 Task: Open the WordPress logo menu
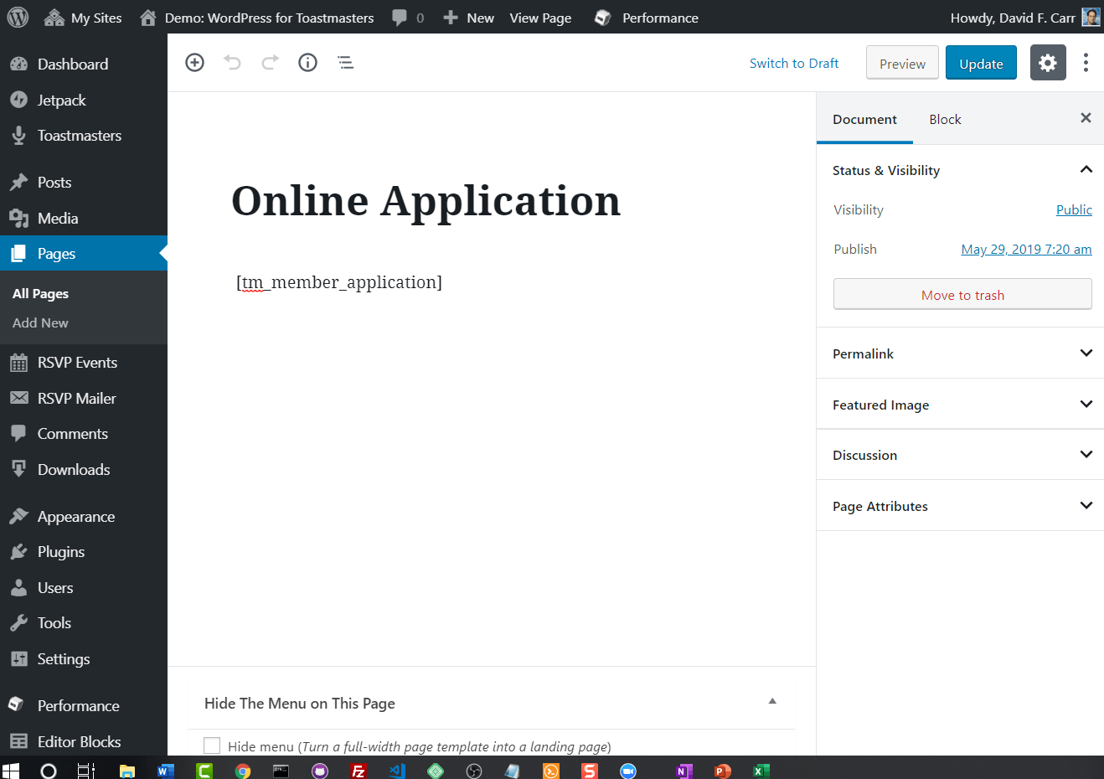click(18, 17)
